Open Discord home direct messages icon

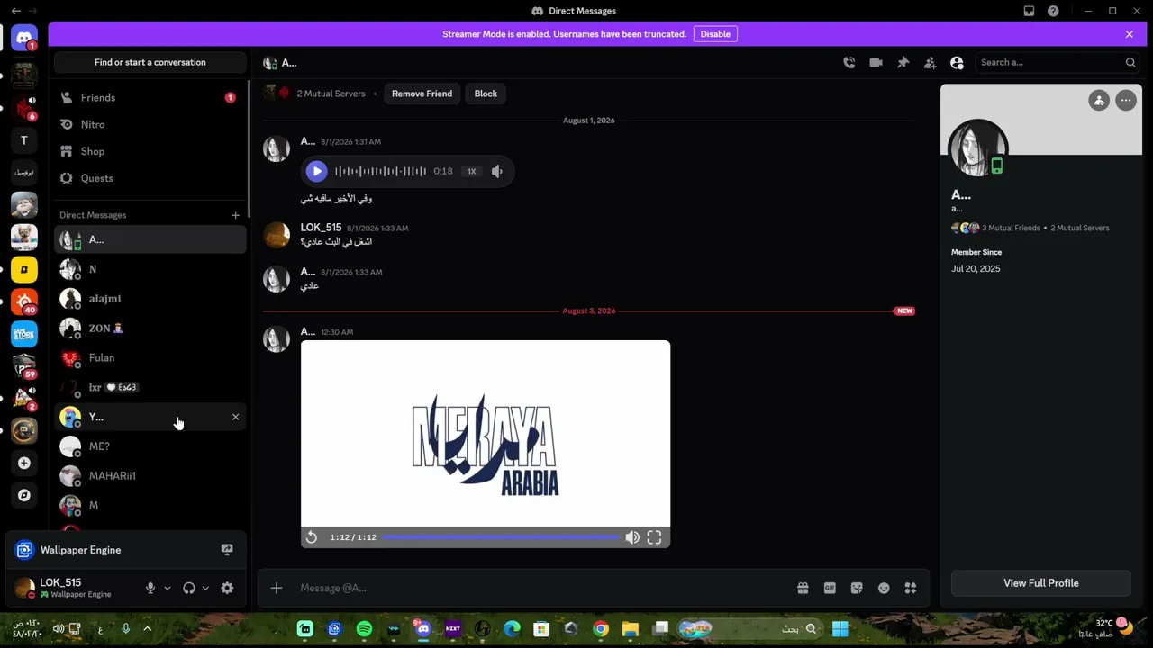click(24, 39)
